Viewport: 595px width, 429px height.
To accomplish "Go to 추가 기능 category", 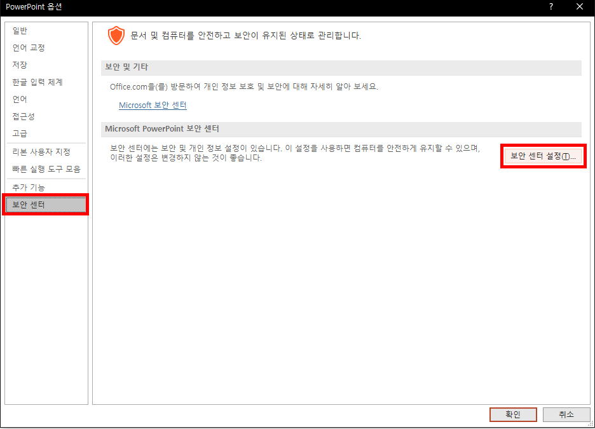I will (29, 187).
